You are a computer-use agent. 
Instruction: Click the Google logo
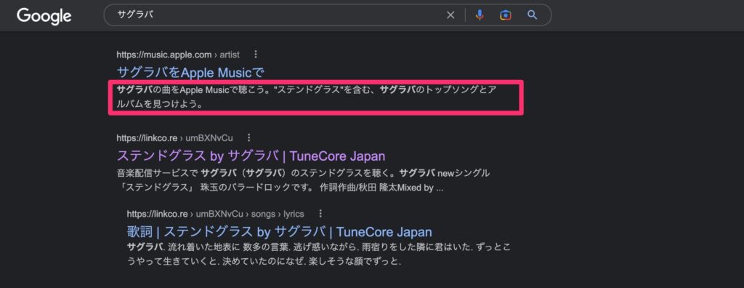point(44,16)
